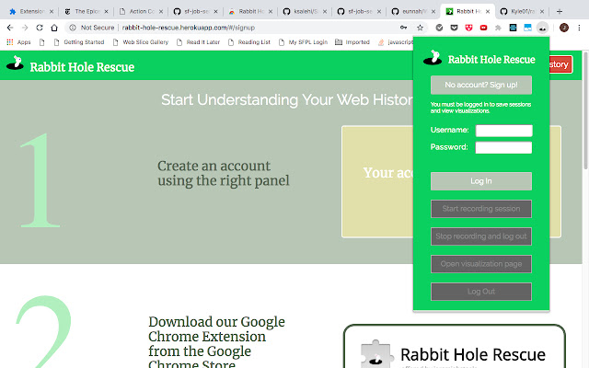Switch to the ksaleh GitHub tab
Viewport: 589px width, 368px height.
click(304, 12)
